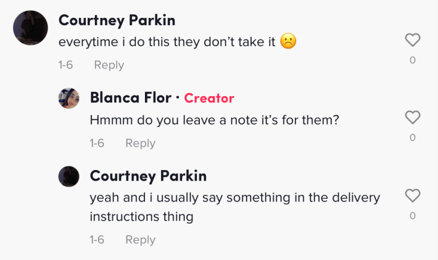
Task: Like Courtney Parkin's "everytime i do this" comment
Action: pos(412,41)
